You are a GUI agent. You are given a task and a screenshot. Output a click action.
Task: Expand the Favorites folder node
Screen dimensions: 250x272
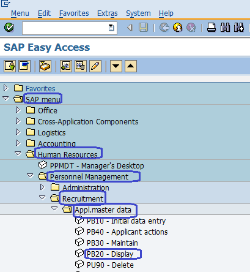6,88
